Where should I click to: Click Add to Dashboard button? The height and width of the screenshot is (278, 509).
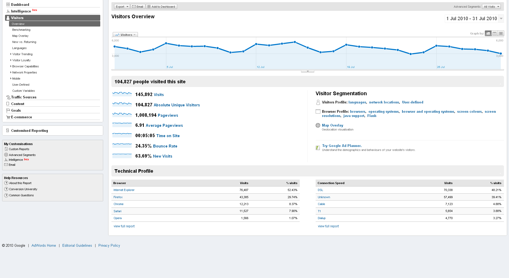[x=162, y=7]
